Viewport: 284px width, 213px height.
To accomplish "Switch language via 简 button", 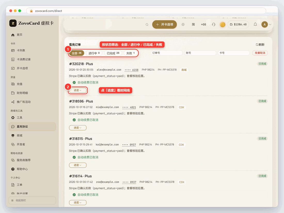I will click(193, 25).
